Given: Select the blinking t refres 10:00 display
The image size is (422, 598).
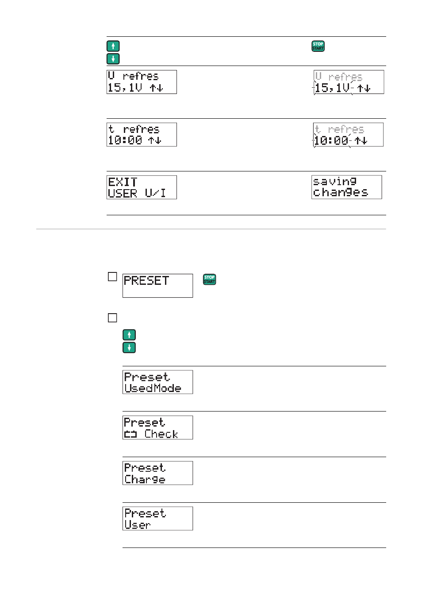Looking at the screenshot, I should click(x=348, y=135).
